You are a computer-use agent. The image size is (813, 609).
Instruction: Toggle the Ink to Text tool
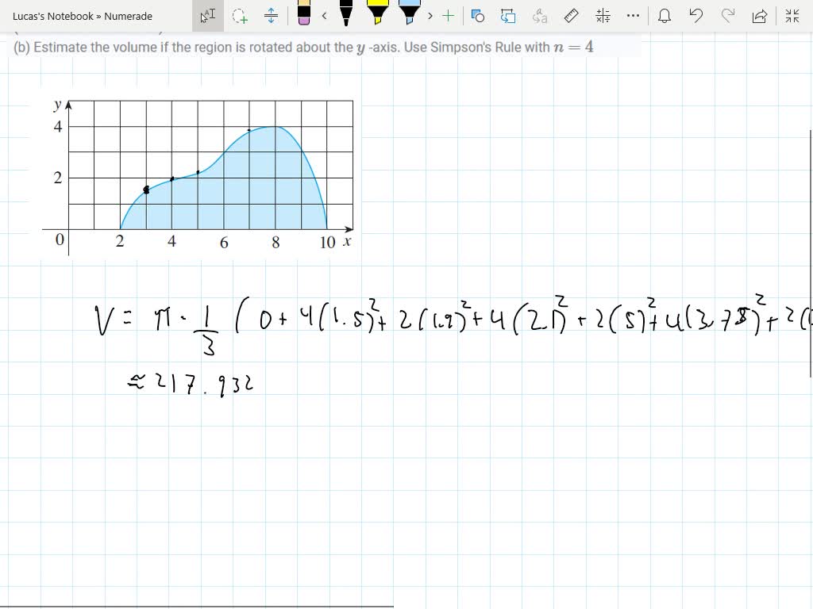click(x=538, y=14)
